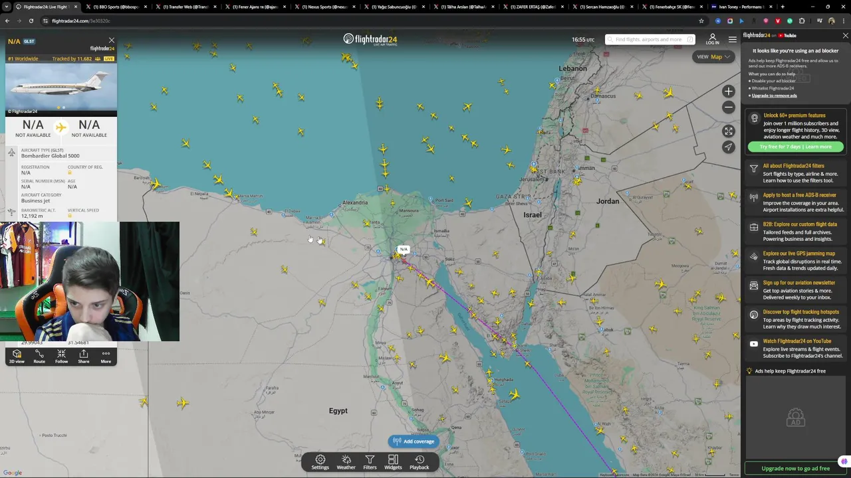
Task: Click Try free for 7 days button
Action: pos(796,147)
